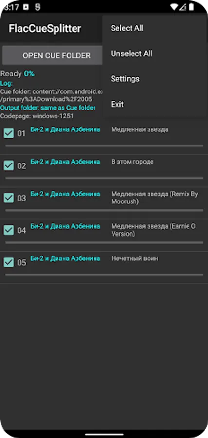The height and width of the screenshot is (438, 208).
Task: Click progress bar under track 01
Action: click(x=104, y=146)
